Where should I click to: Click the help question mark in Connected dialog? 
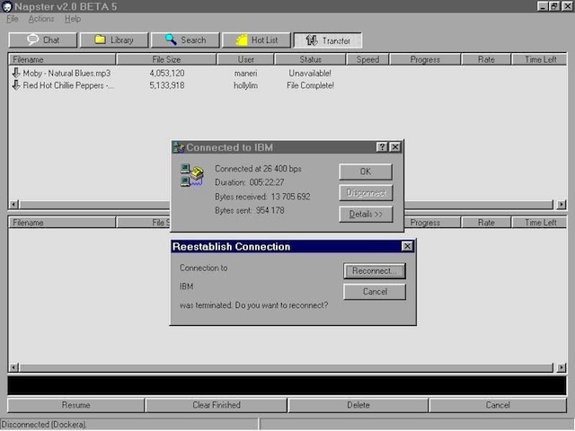point(382,146)
